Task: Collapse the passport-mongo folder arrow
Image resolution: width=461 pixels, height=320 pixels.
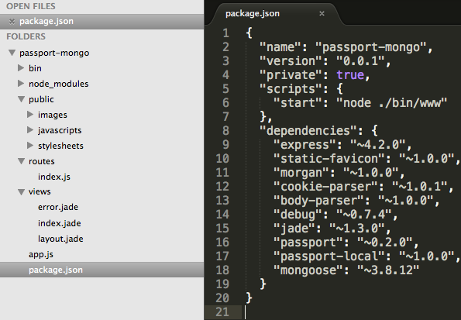Action: (x=12, y=53)
